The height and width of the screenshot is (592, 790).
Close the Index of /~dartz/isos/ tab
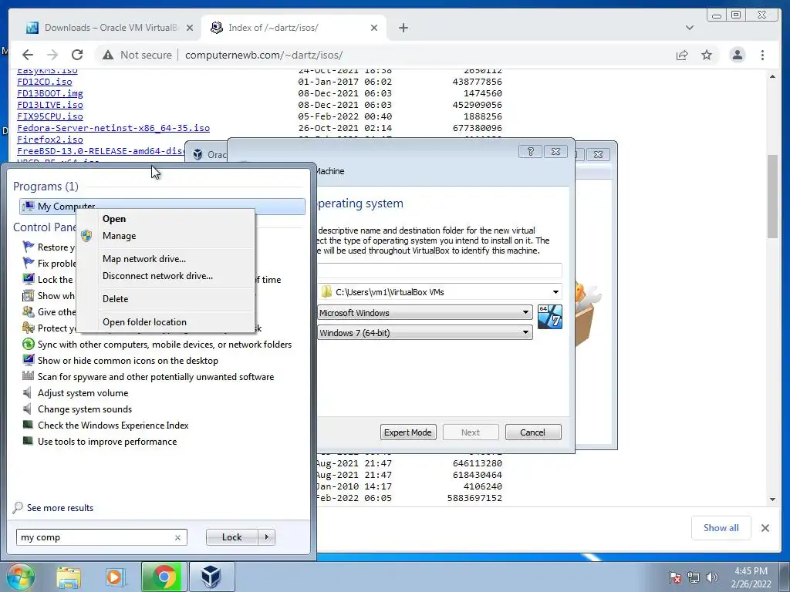(374, 28)
